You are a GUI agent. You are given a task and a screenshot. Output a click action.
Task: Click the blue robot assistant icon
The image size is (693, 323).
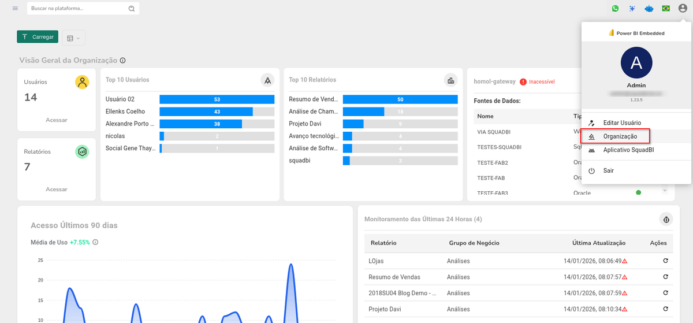649,9
